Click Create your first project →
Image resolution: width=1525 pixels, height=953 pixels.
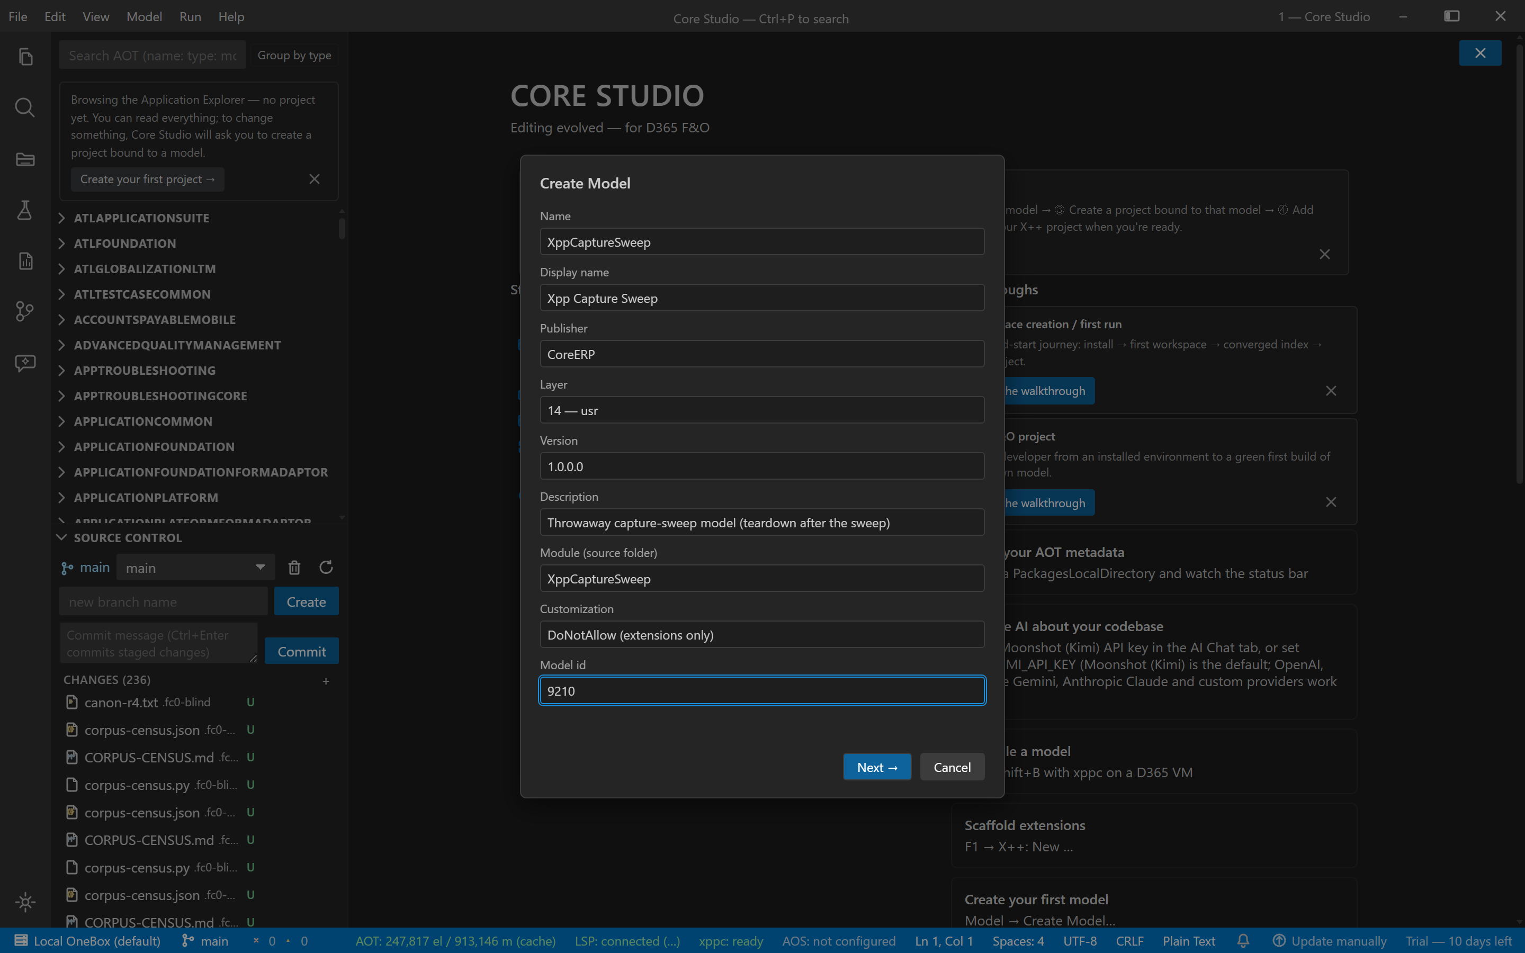coord(147,179)
